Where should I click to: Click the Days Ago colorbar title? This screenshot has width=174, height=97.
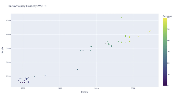click(x=167, y=16)
